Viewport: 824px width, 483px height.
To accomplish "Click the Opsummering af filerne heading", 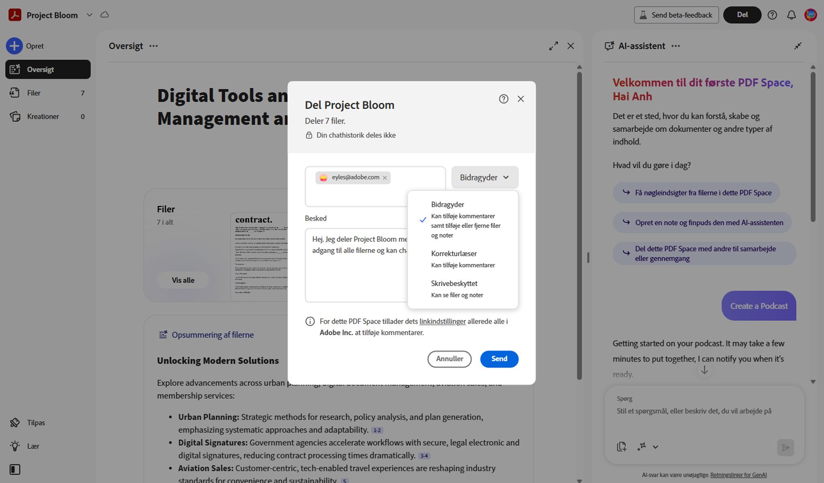I will [x=212, y=335].
